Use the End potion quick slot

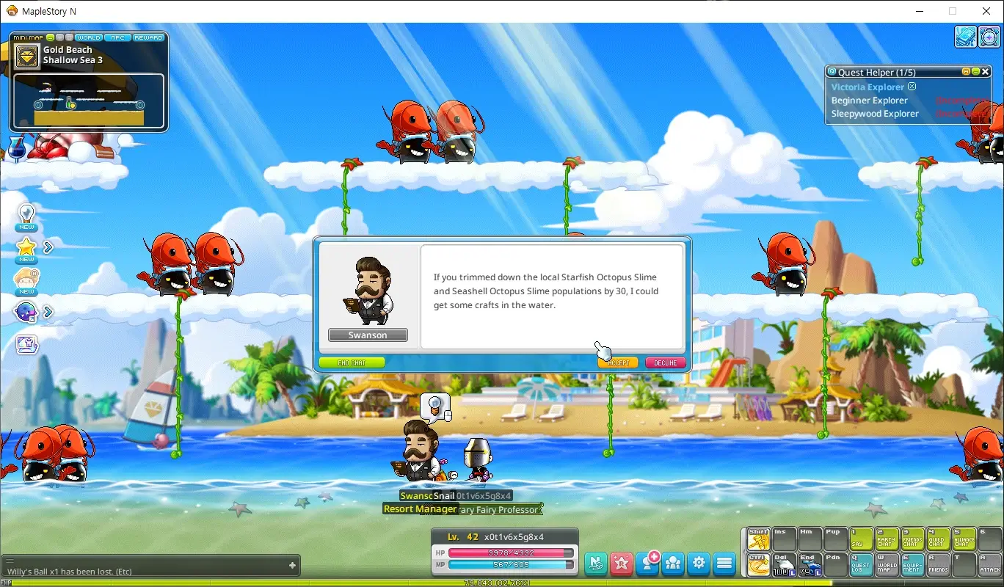click(x=810, y=564)
